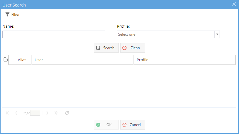Go to the previous page arrow

[x=16, y=113]
